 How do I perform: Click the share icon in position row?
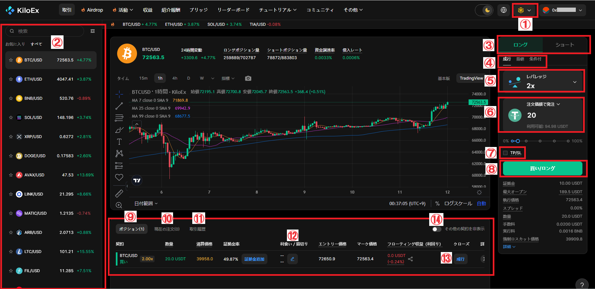[410, 259]
